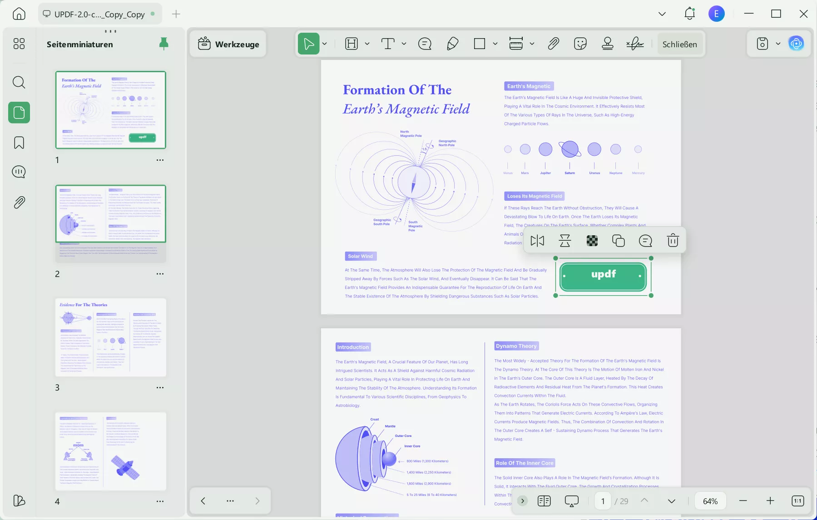The image size is (817, 520).
Task: Go to next view arrow
Action: click(x=257, y=501)
